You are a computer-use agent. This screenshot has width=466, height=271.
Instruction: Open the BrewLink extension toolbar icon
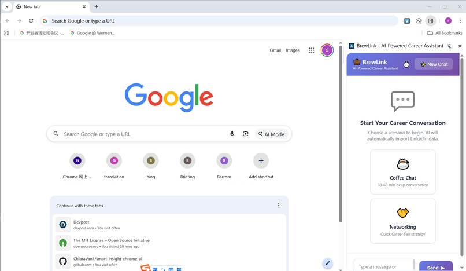click(x=407, y=20)
